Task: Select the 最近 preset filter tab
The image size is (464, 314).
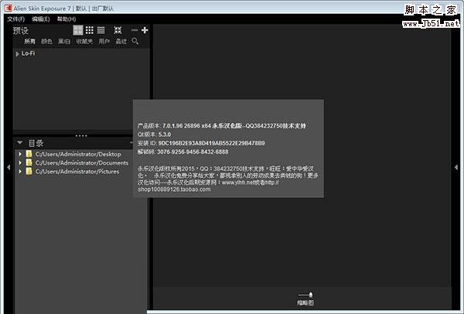Action: (121, 42)
